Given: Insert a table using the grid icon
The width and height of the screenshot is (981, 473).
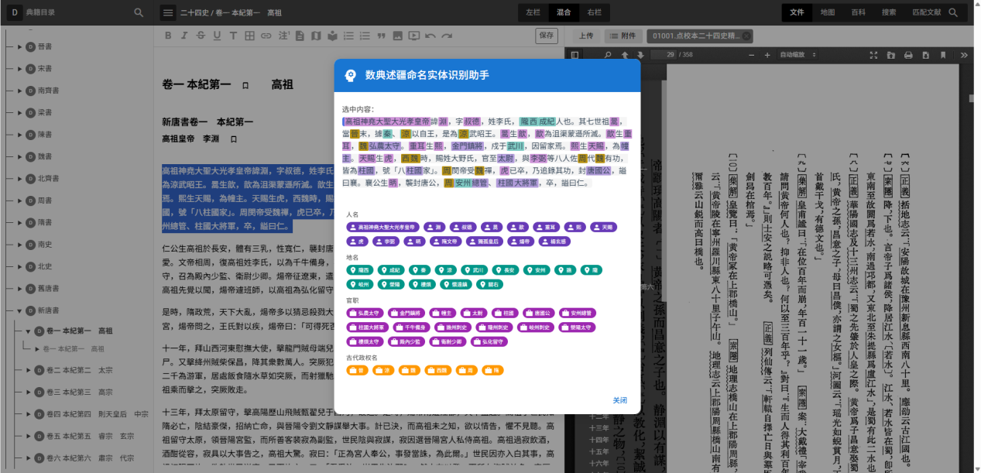Looking at the screenshot, I should click(x=249, y=36).
